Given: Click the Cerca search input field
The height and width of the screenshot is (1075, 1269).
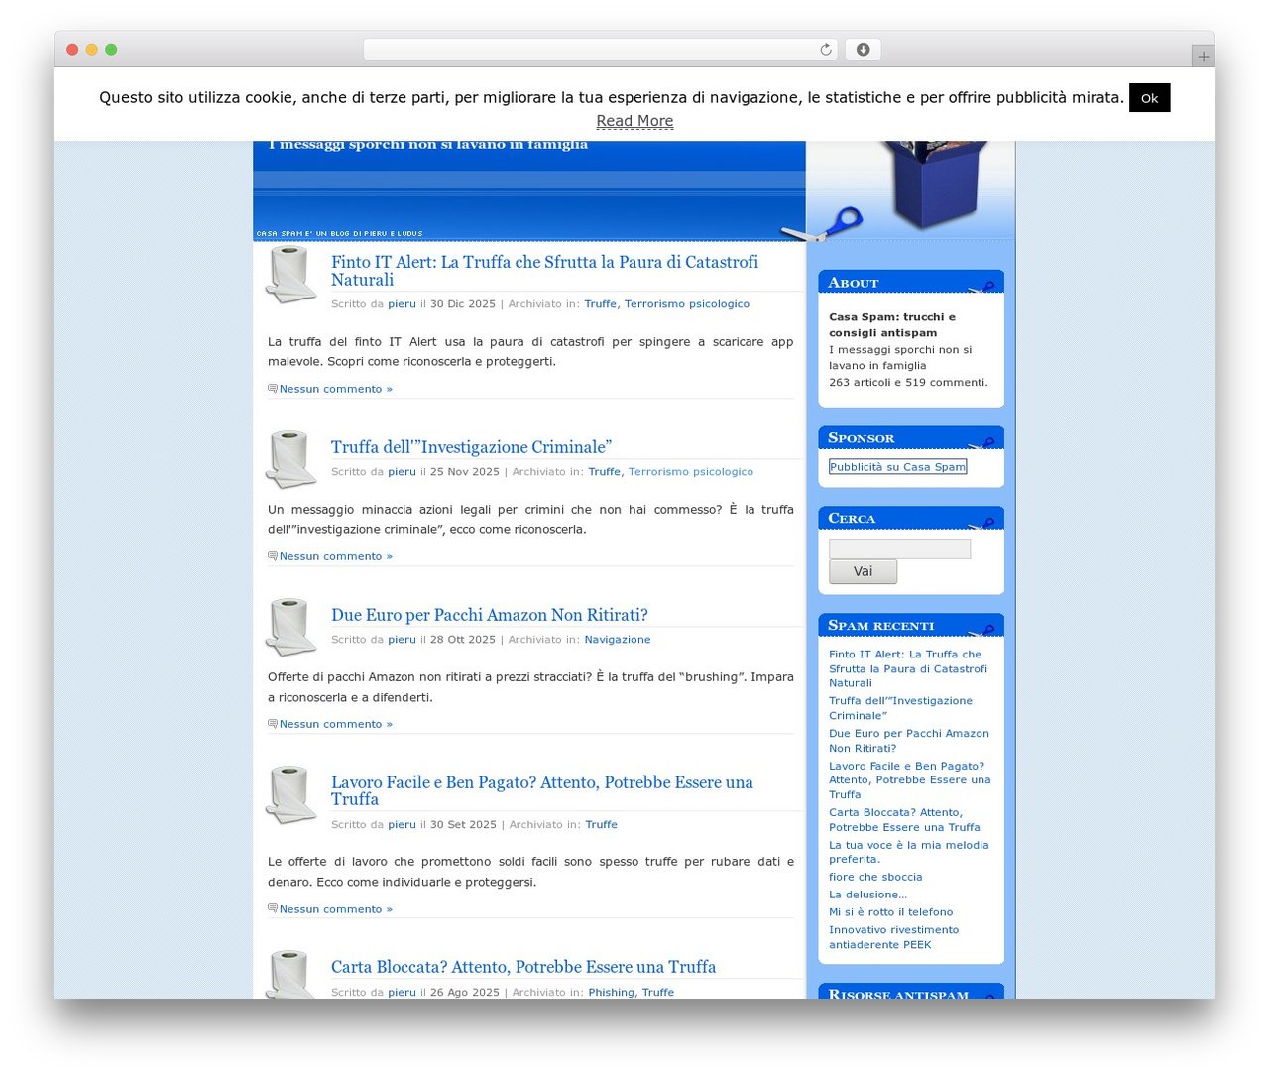Looking at the screenshot, I should (899, 549).
